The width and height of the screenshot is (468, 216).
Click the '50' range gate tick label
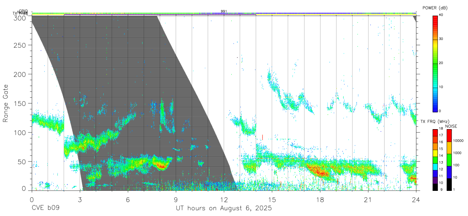(x=22, y=162)
